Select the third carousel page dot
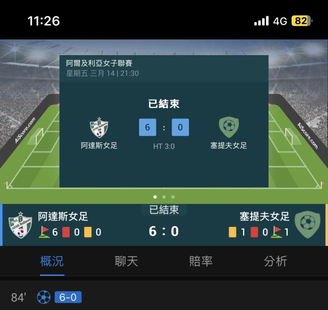This screenshot has height=310, width=328. coord(173,197)
